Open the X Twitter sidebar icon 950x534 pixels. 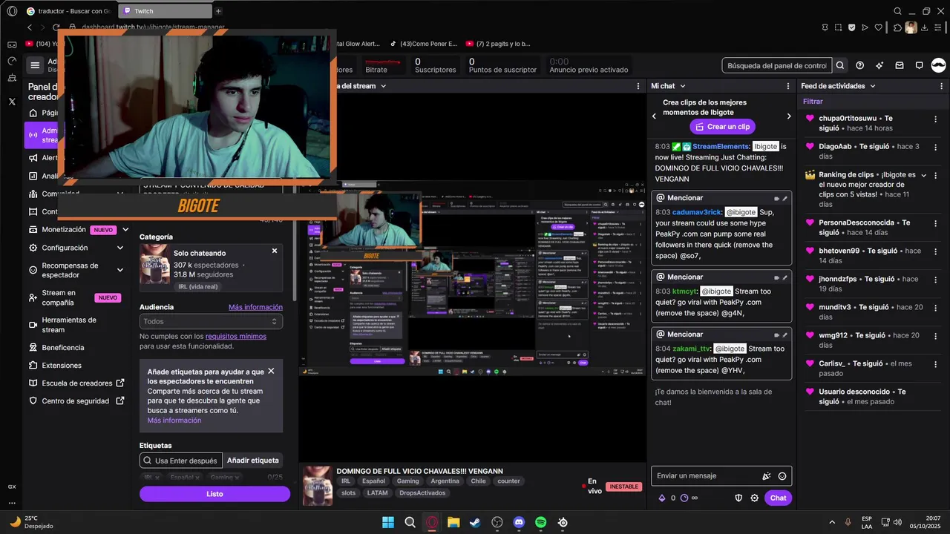coord(12,102)
